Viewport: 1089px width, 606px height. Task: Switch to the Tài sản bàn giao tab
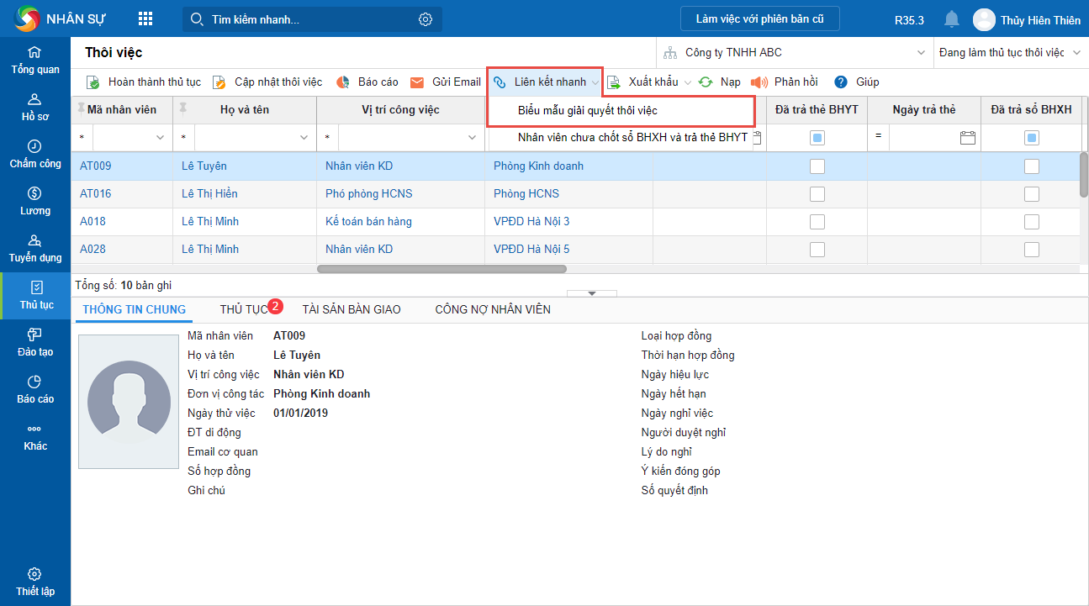click(352, 309)
